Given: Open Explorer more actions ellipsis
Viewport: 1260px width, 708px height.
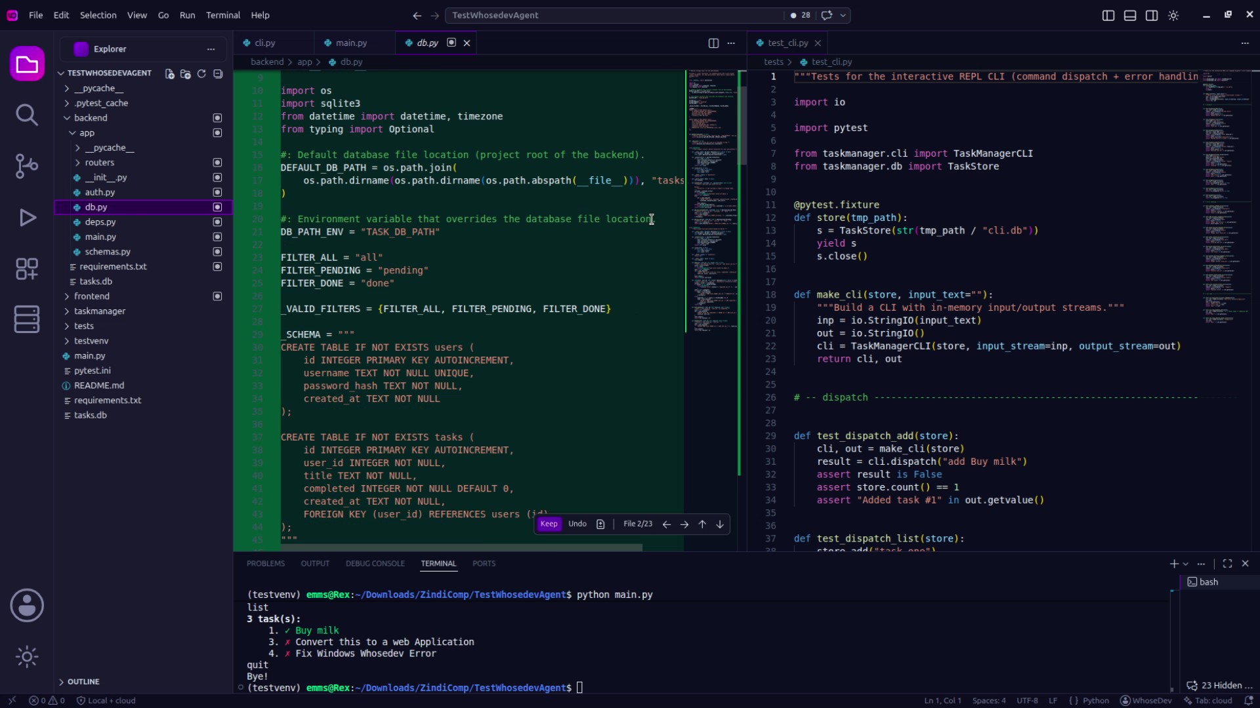Looking at the screenshot, I should click(x=211, y=49).
